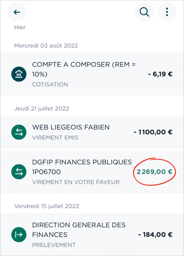
Task: Select the WEB LIEGEOIS FABIEN transaction title
Action: (71, 127)
